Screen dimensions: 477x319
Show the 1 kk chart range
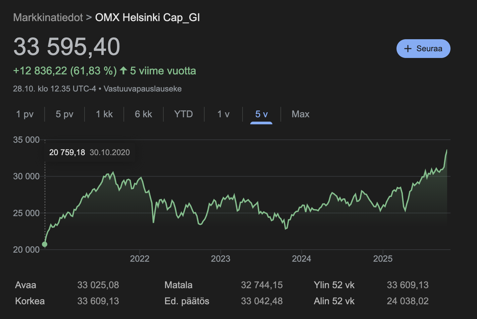tap(104, 114)
